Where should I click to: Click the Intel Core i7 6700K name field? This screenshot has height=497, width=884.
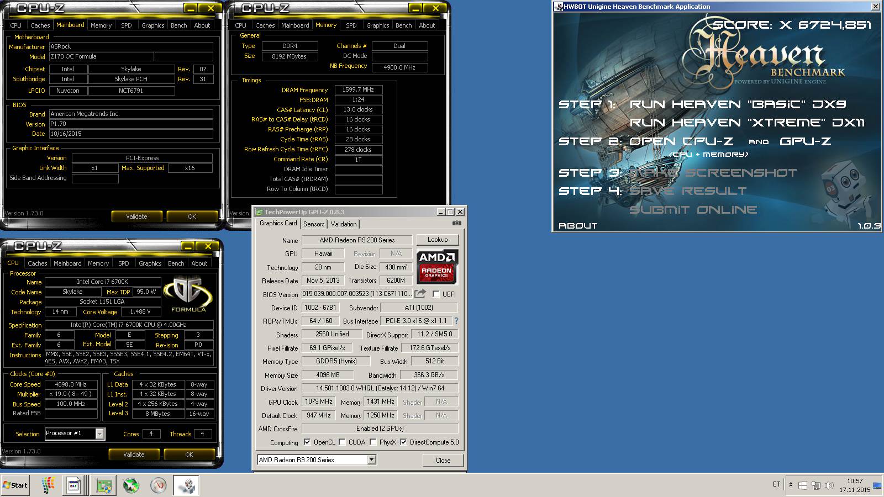(x=102, y=282)
